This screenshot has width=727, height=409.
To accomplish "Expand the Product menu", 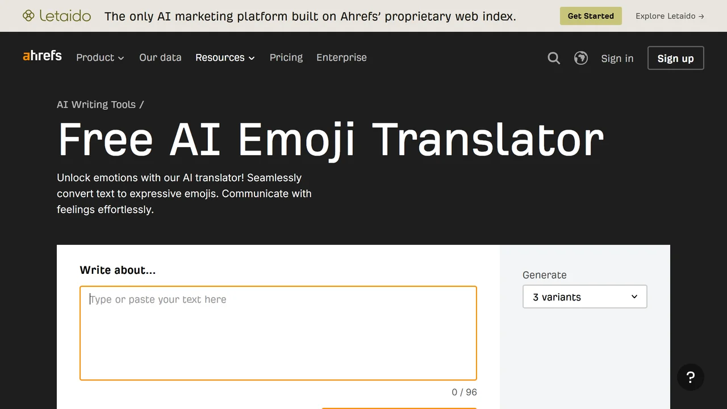I will (100, 57).
